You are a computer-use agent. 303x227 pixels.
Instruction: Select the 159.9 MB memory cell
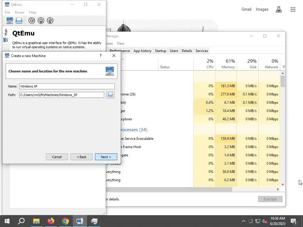click(226, 139)
